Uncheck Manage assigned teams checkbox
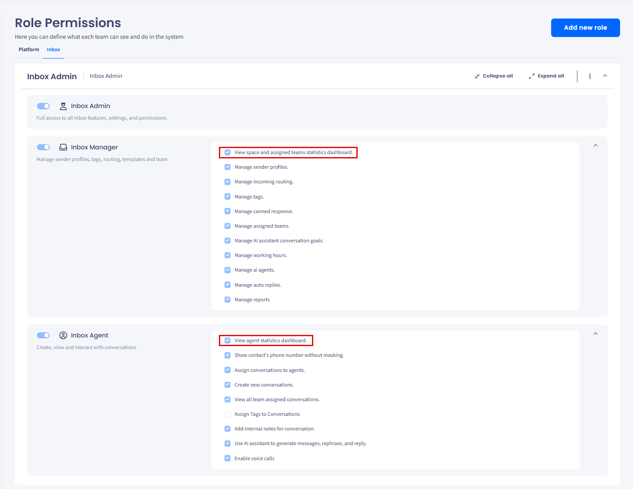The image size is (633, 489). coord(228,226)
